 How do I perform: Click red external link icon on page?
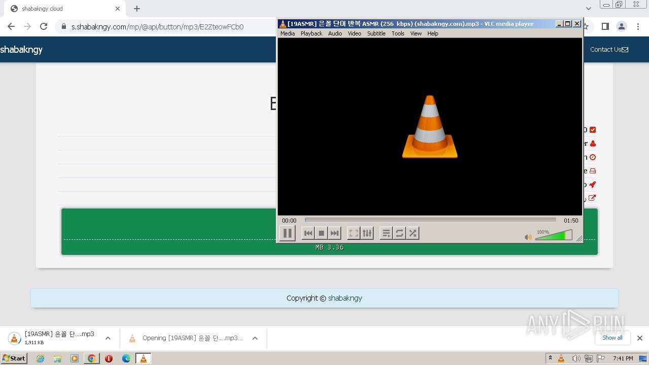click(x=592, y=198)
